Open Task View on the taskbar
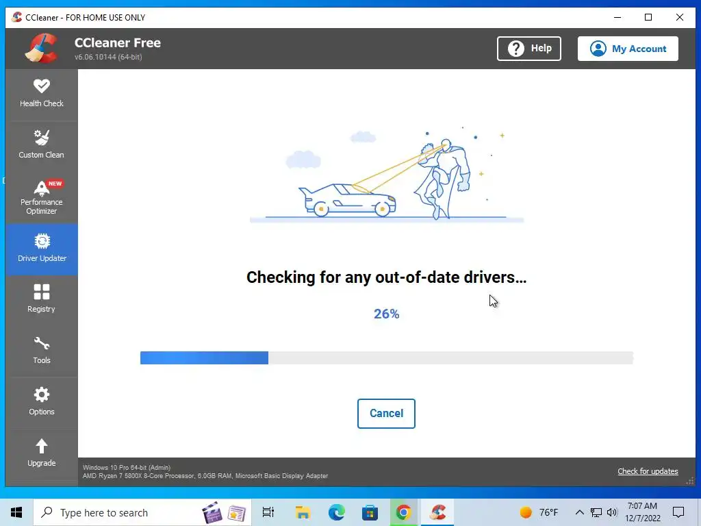 268,512
